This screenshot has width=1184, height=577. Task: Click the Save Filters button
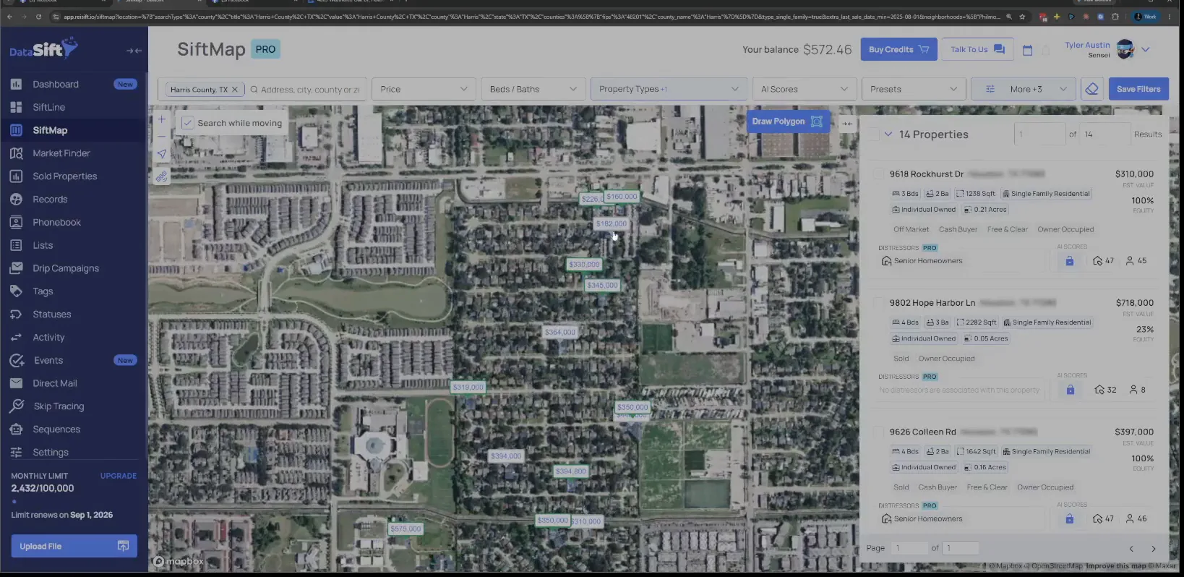(1138, 89)
